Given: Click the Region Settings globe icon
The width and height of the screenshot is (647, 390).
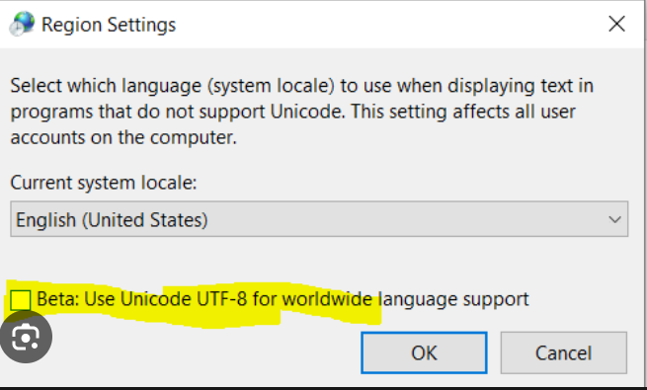Looking at the screenshot, I should (x=22, y=24).
